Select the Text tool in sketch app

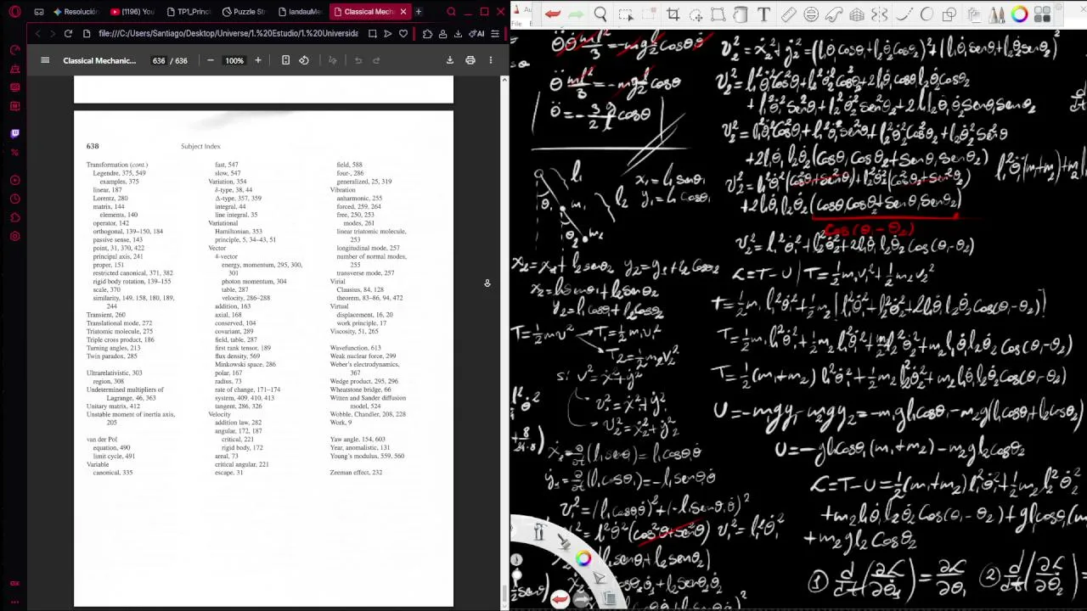[763, 14]
